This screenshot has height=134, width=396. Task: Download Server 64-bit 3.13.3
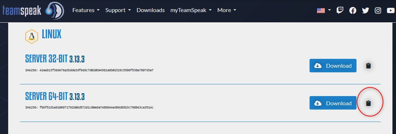click(333, 103)
